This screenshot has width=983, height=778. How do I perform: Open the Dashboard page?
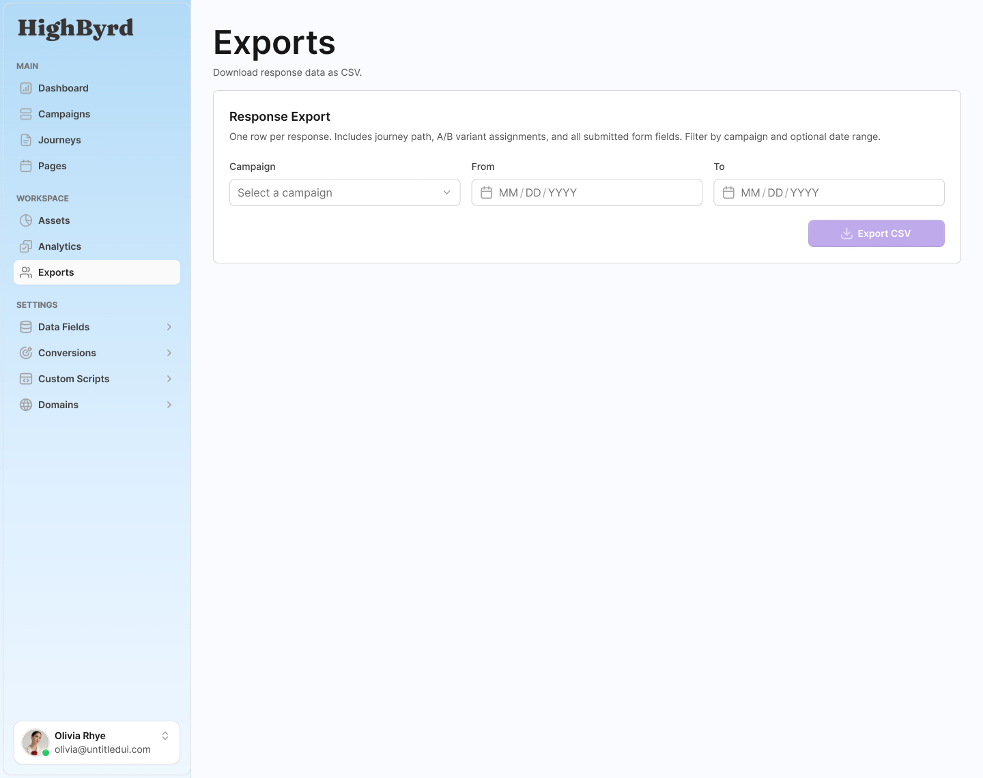coord(97,88)
